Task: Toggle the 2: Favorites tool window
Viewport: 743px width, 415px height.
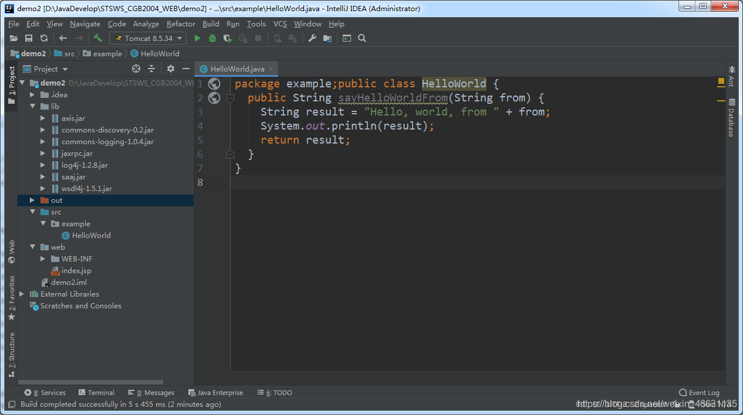Action: pyautogui.click(x=11, y=298)
